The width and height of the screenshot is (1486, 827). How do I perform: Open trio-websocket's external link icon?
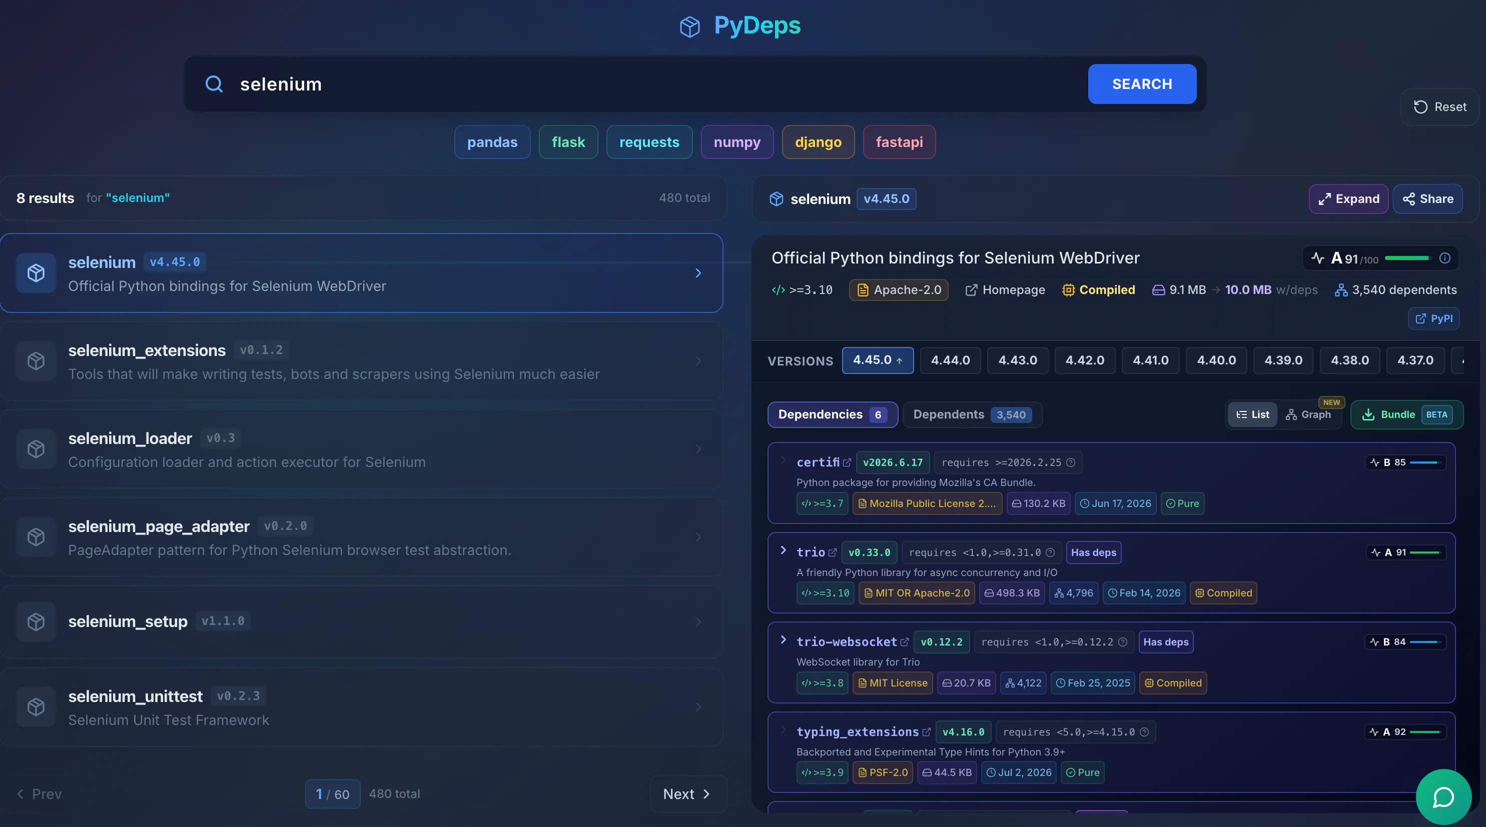pos(905,642)
